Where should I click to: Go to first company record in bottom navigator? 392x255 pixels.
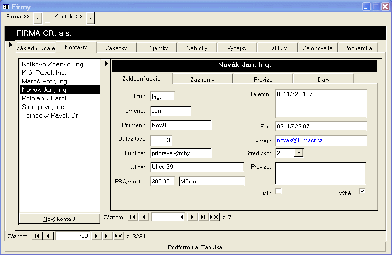pos(37,236)
